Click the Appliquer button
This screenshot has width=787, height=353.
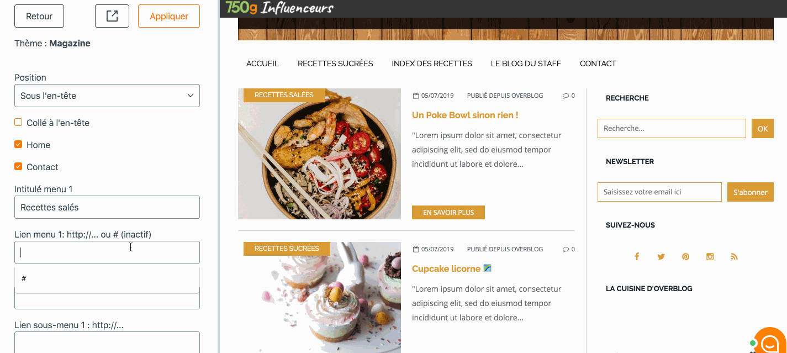pyautogui.click(x=169, y=16)
